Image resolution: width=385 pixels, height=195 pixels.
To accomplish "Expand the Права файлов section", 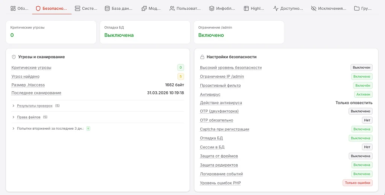I will (x=29, y=117).
